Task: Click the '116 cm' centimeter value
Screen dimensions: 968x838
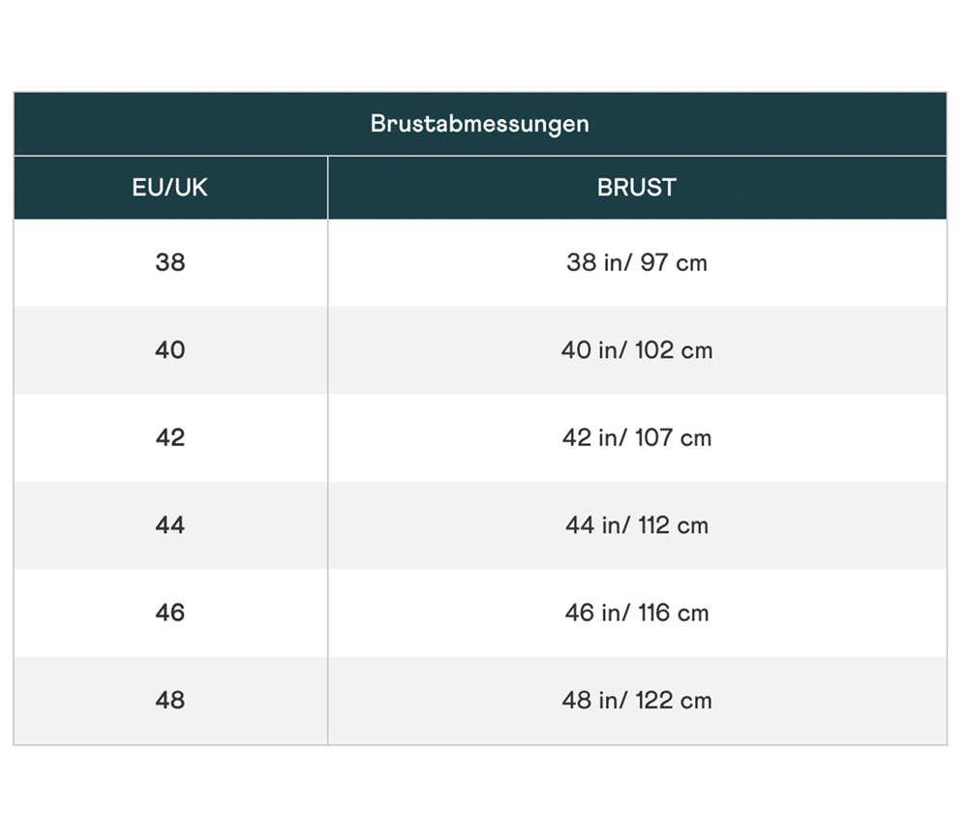Action: [x=673, y=613]
